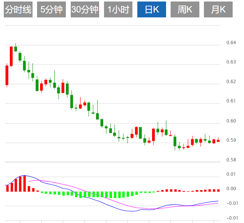
Task: Click the 0.01 MACD axis label
Action: 231,174
